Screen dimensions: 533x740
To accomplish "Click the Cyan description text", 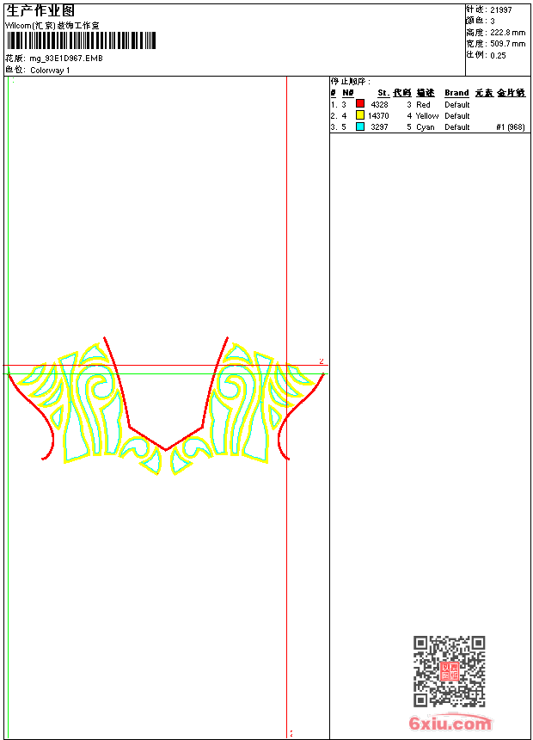I will click(426, 127).
